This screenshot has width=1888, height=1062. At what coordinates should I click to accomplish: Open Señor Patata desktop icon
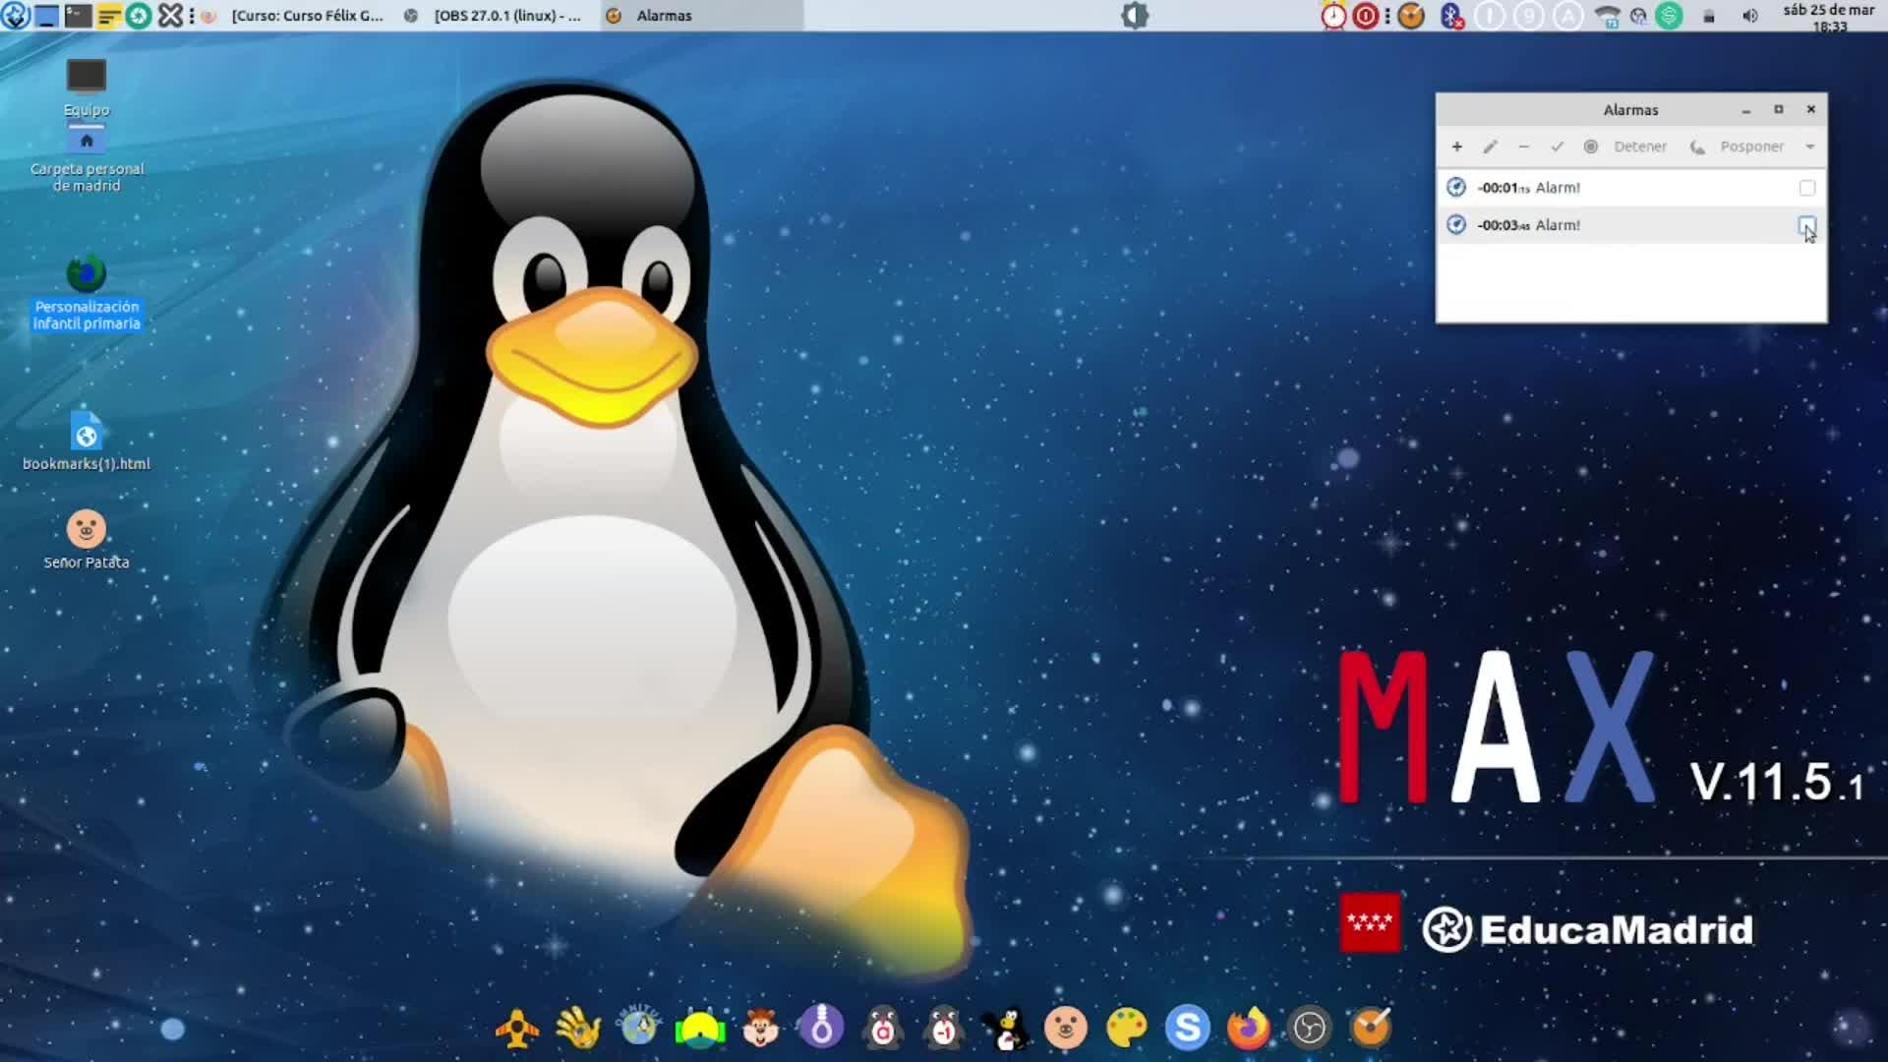87,530
